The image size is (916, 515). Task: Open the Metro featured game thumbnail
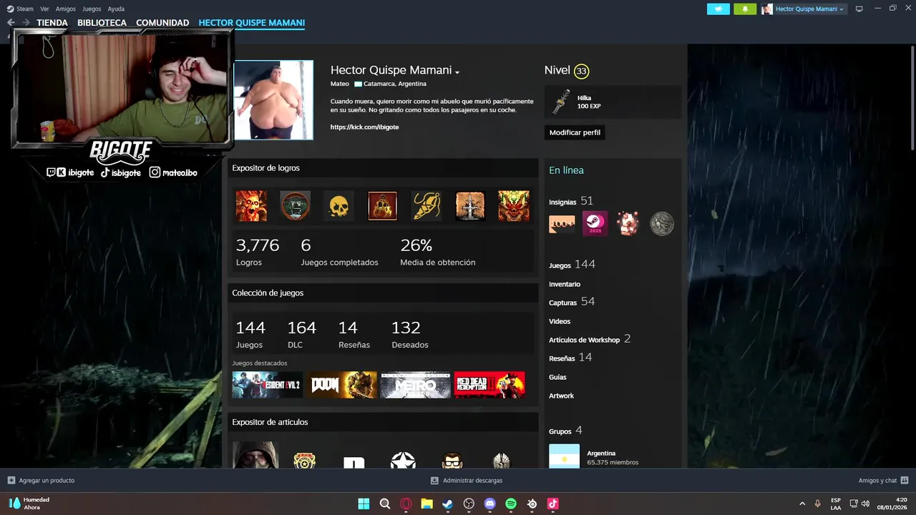pyautogui.click(x=416, y=385)
